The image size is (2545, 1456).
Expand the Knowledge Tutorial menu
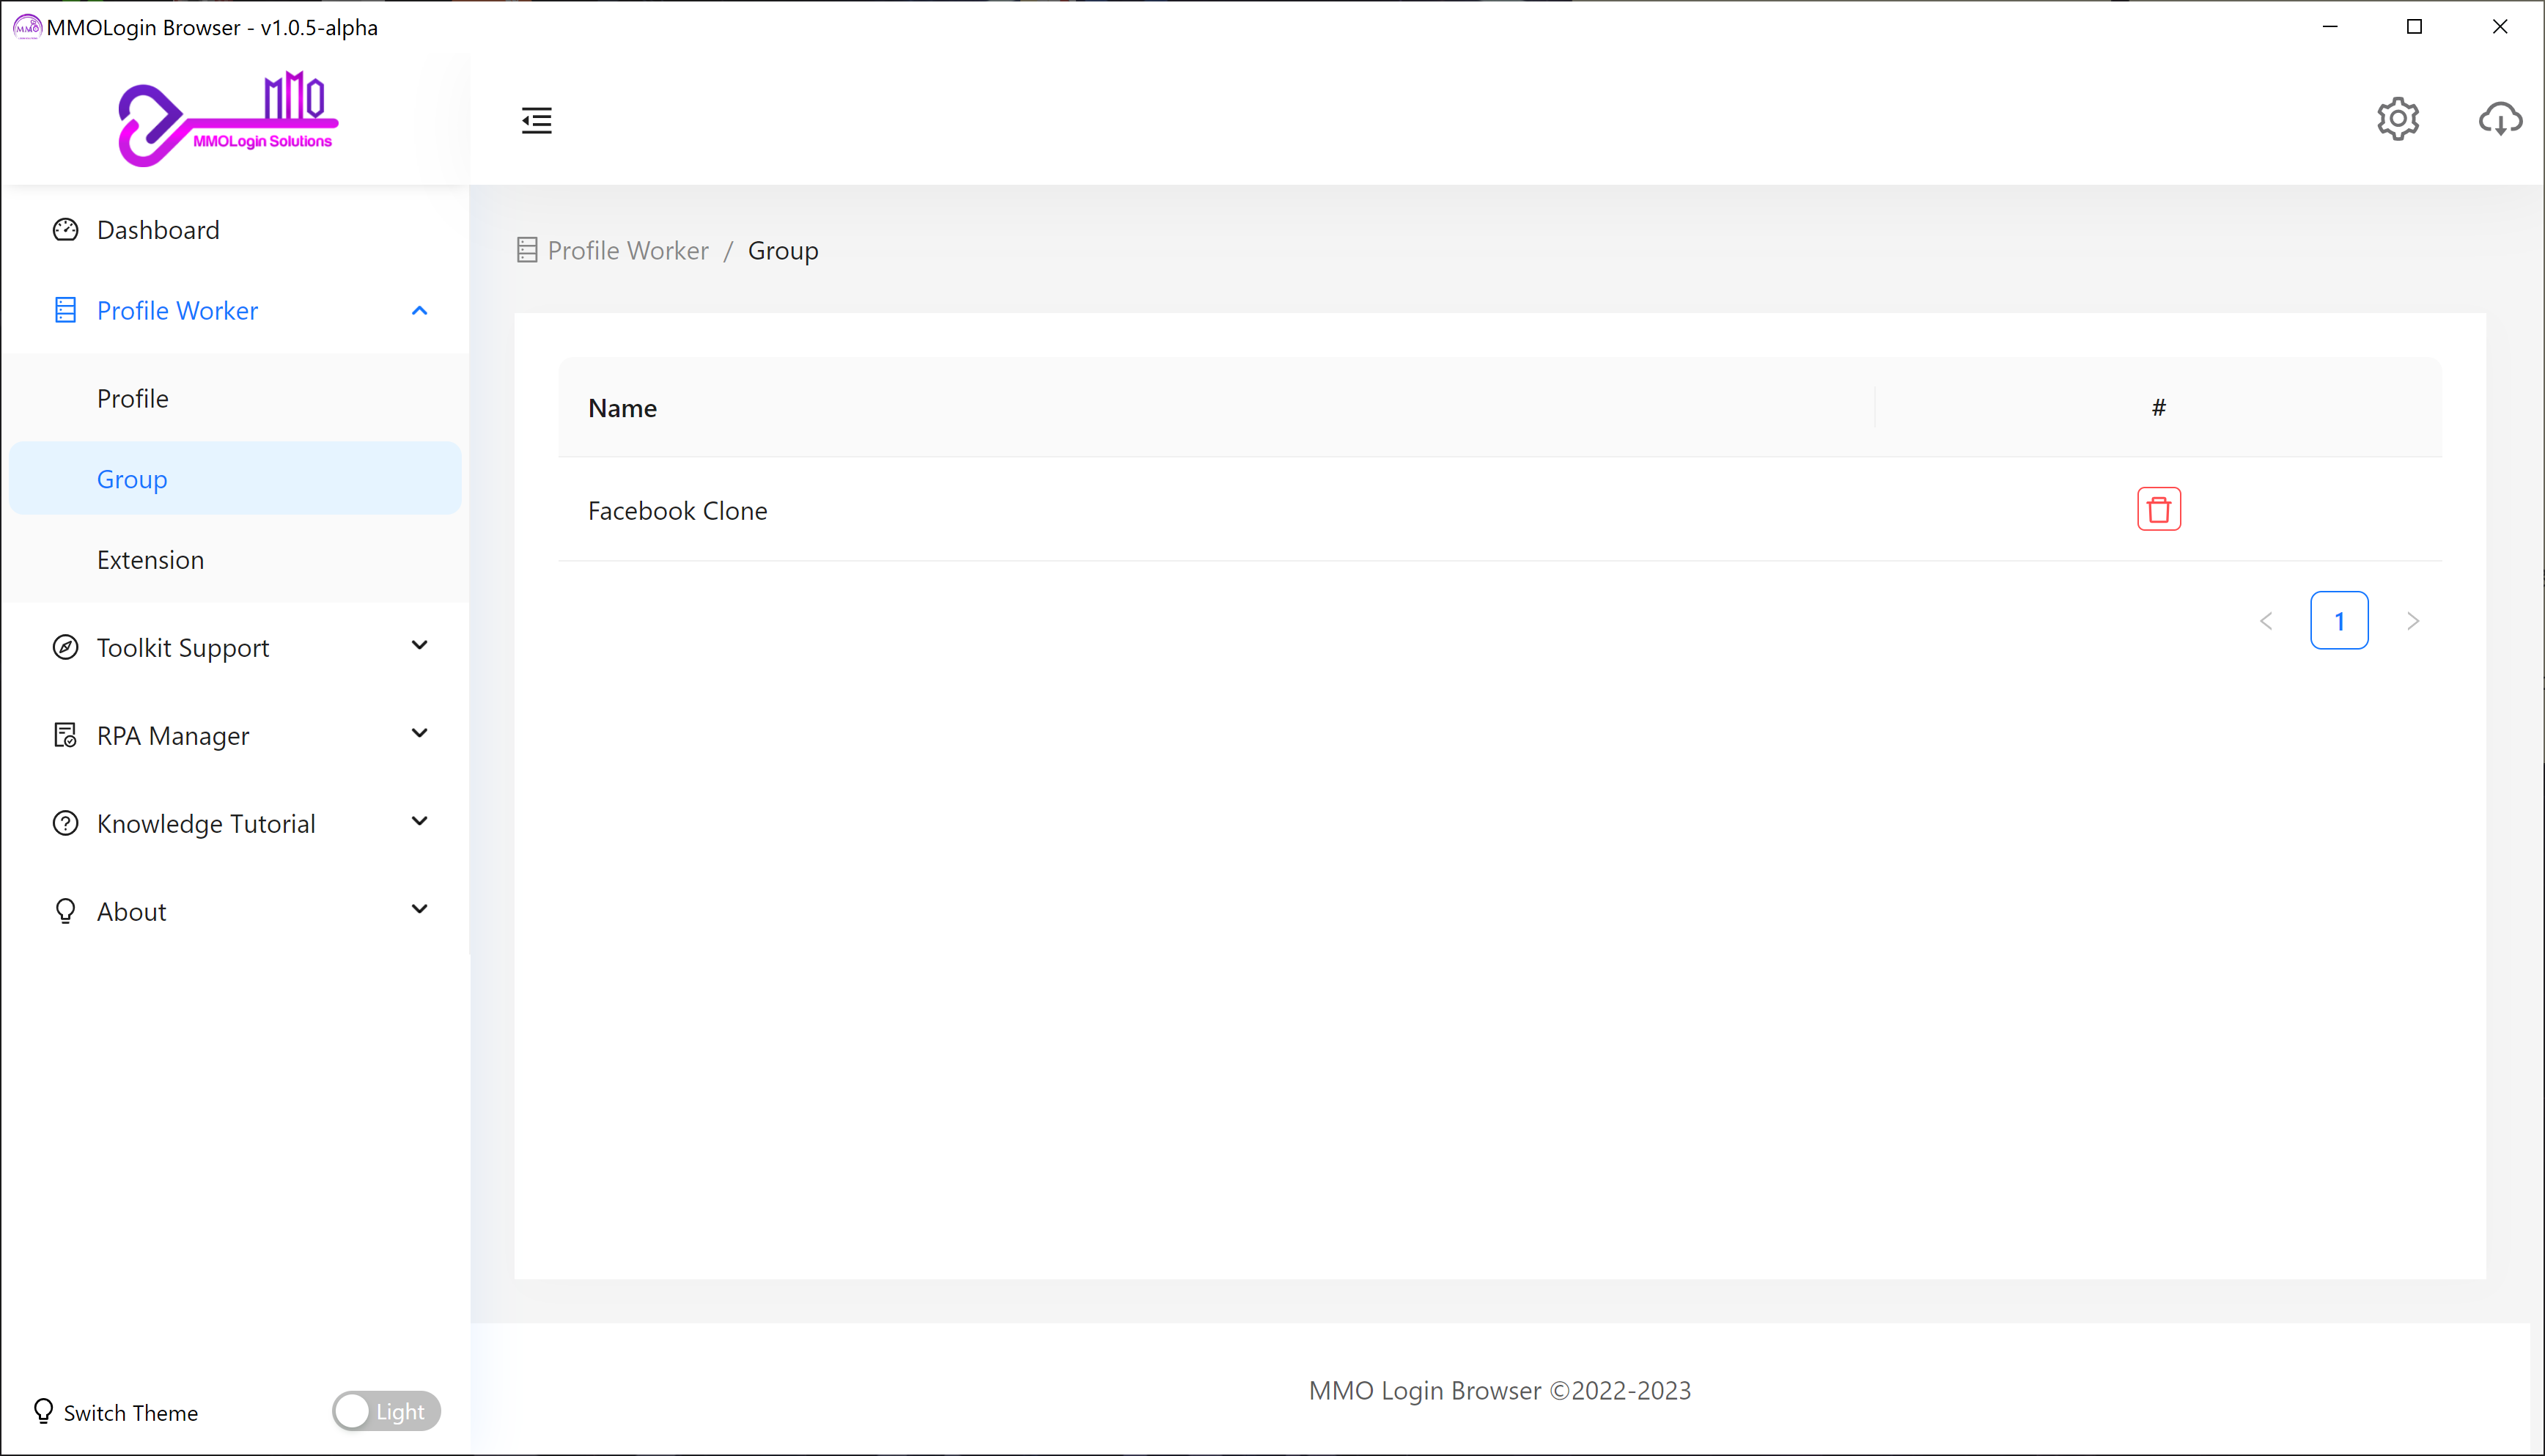point(420,822)
